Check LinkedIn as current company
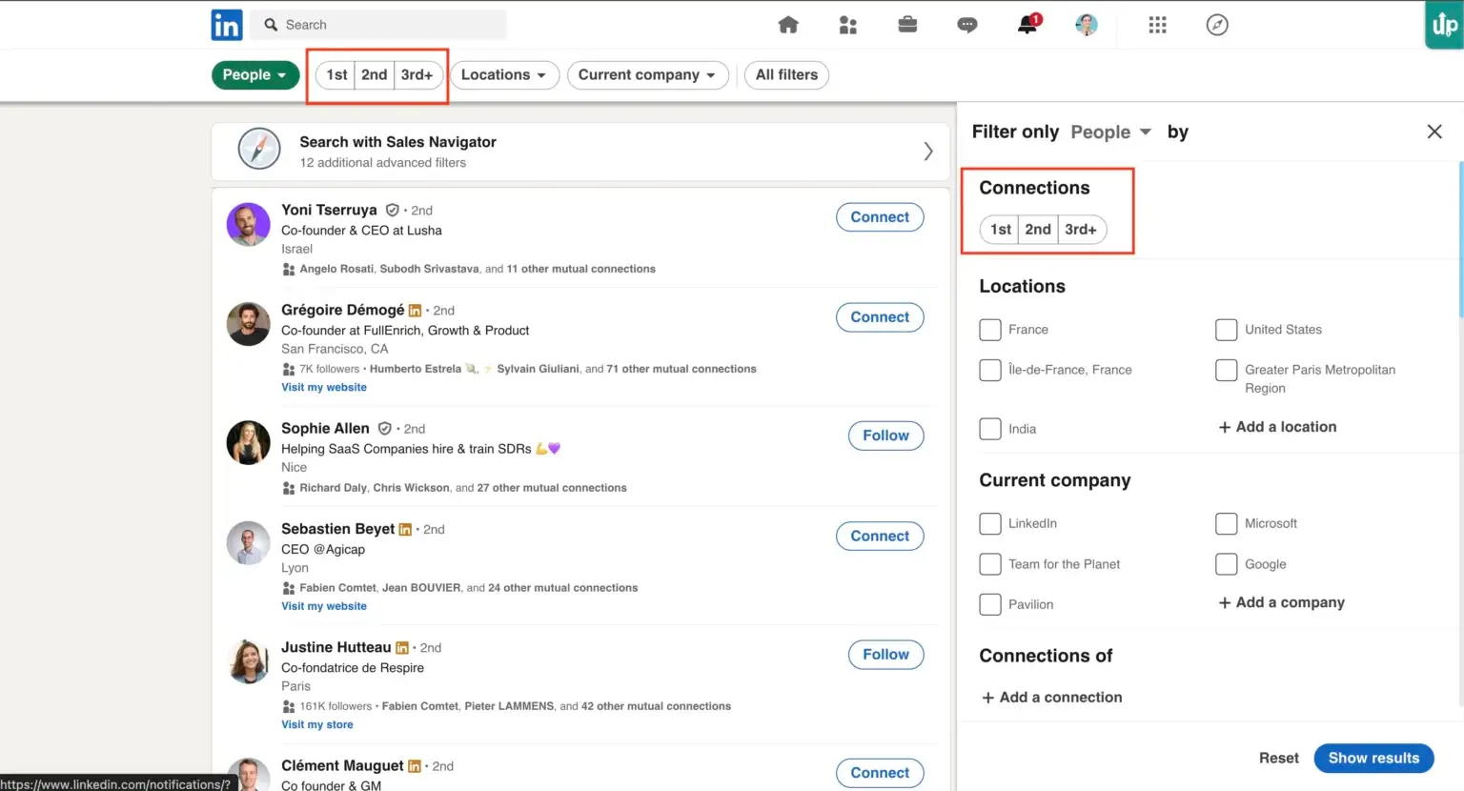 point(990,523)
